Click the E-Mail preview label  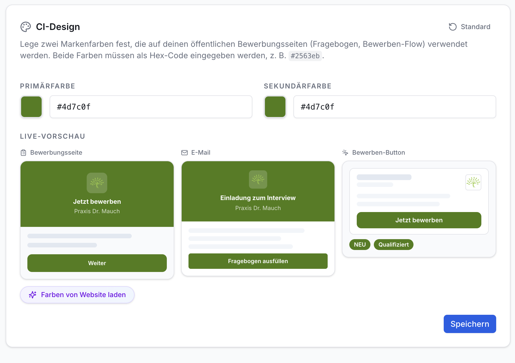coord(201,153)
